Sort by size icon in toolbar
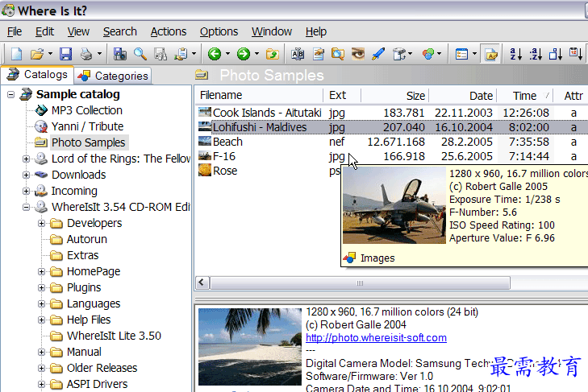Viewport: 588px width, 392px height. coord(556,54)
